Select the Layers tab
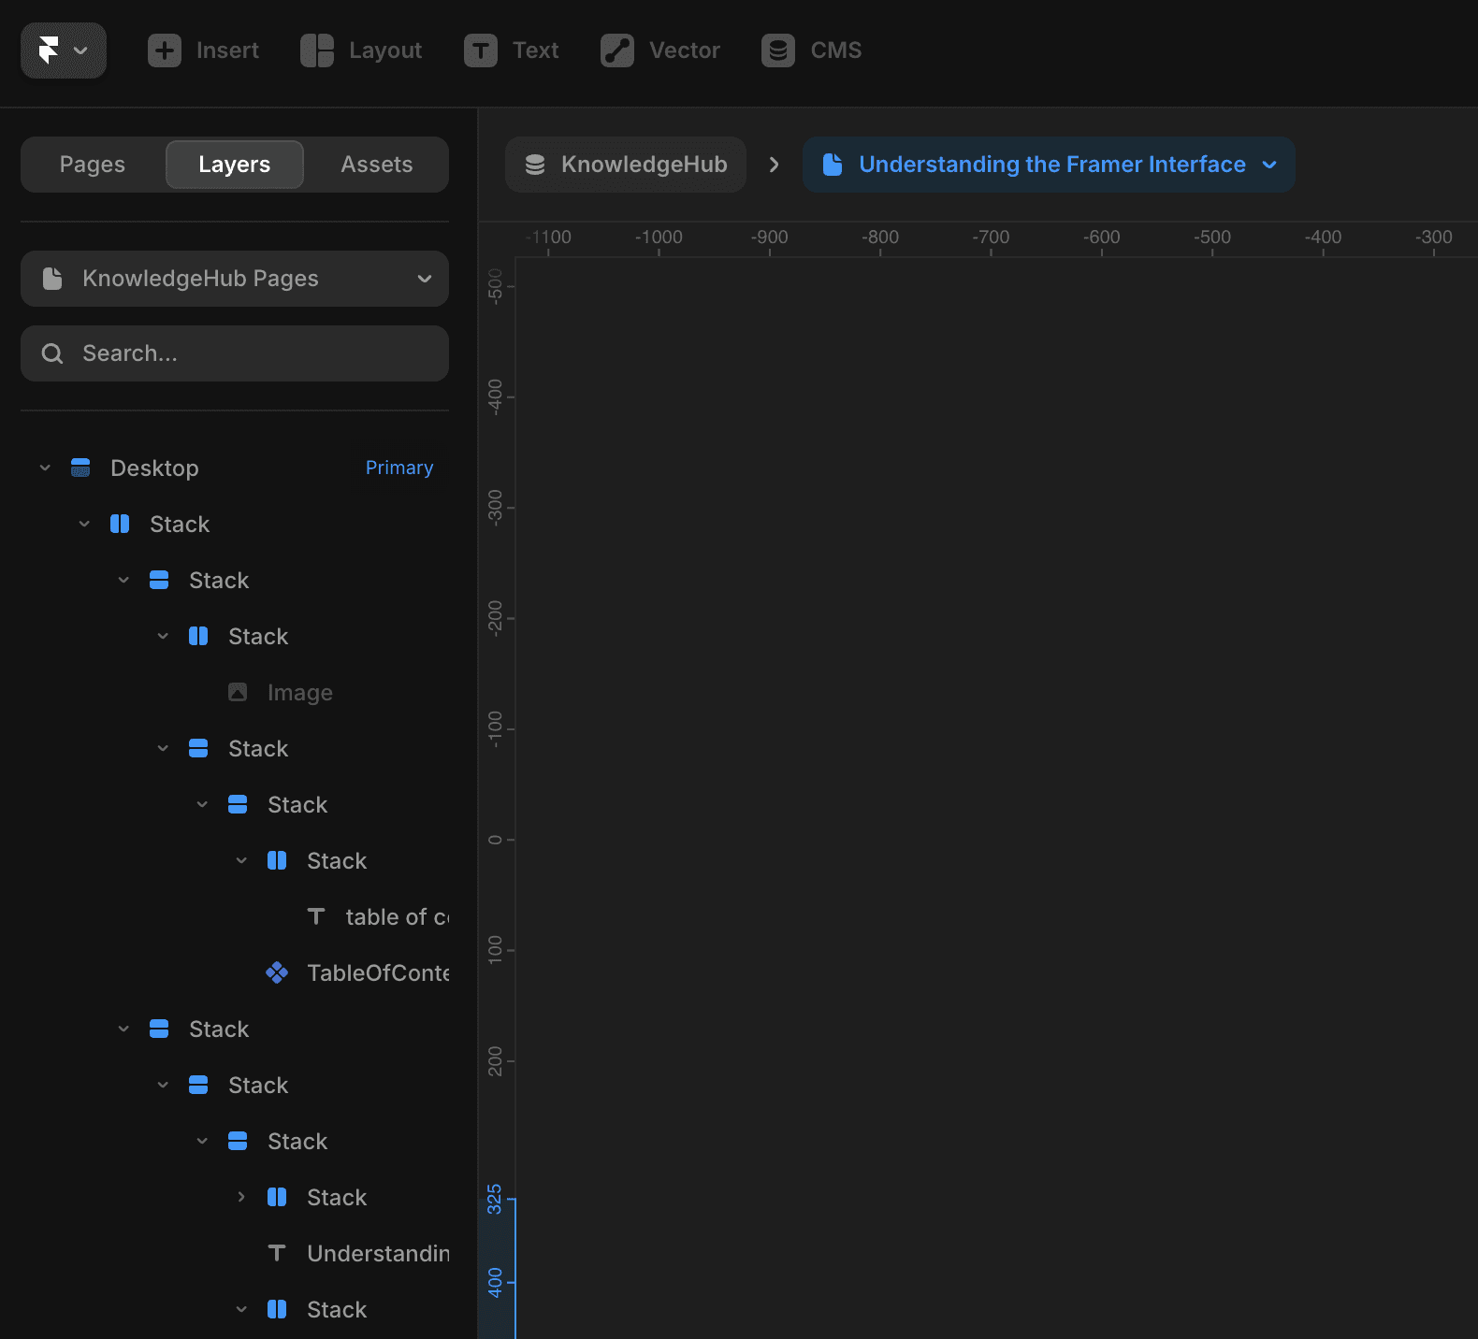 235,165
